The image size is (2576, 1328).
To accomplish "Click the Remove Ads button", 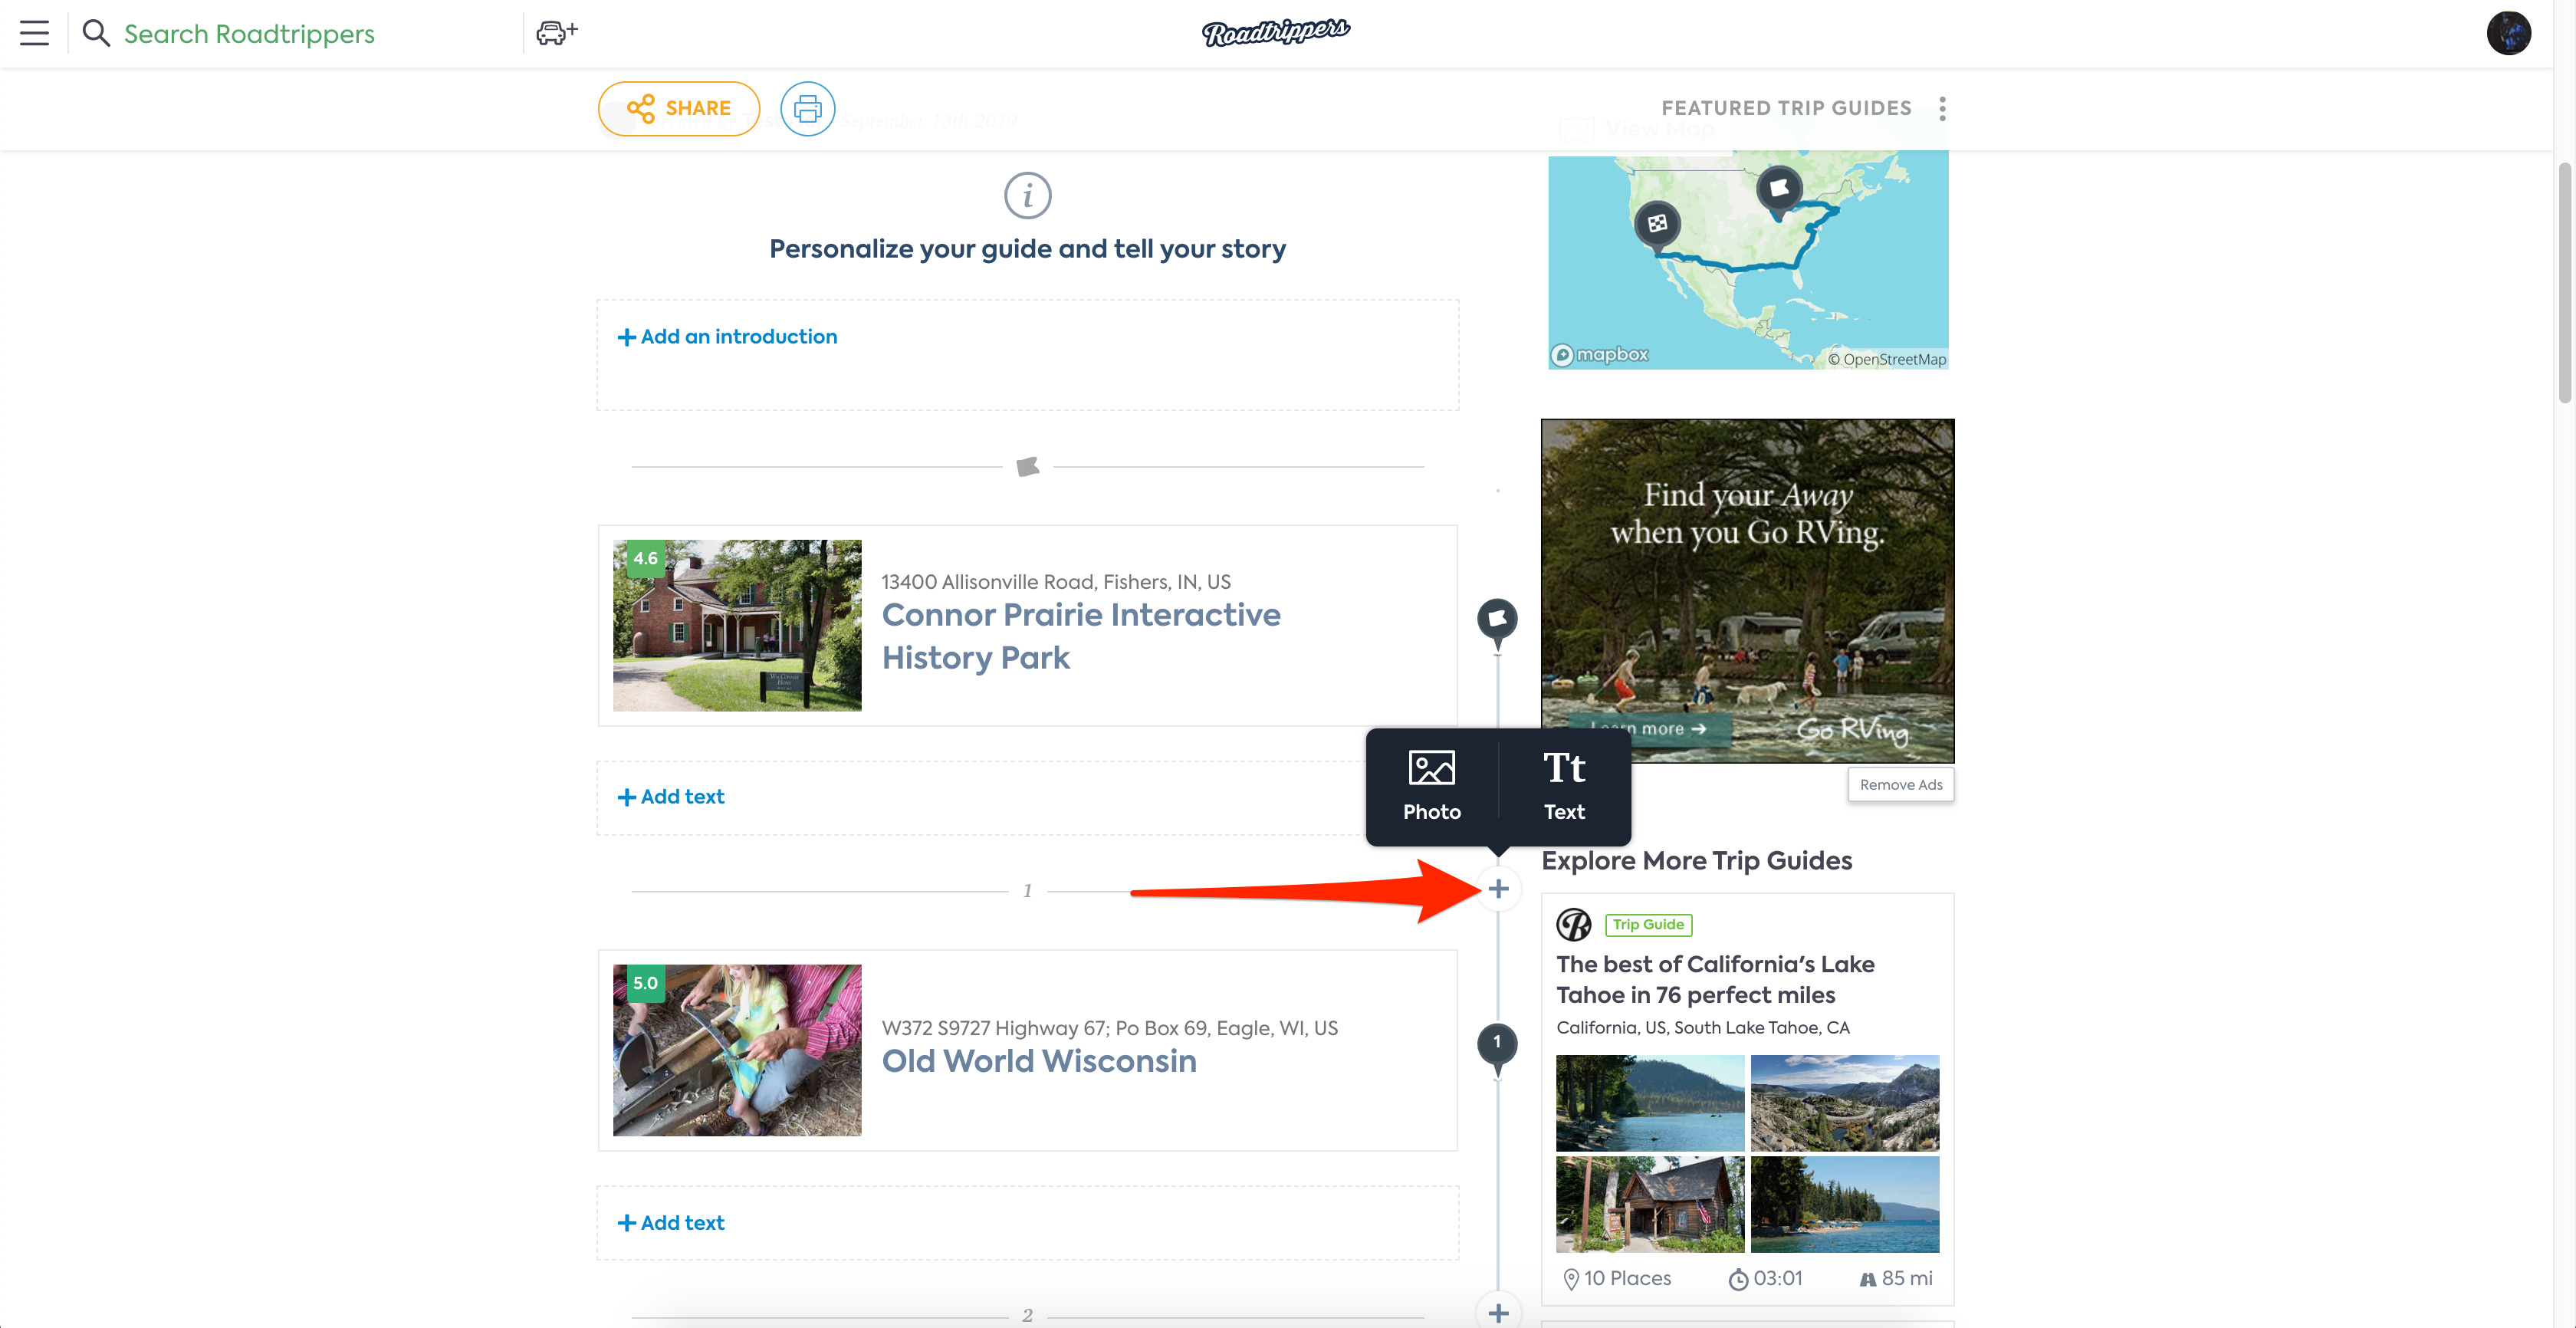I will click(1900, 785).
